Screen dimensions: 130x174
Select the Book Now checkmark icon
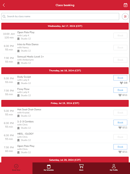pos(16,166)
